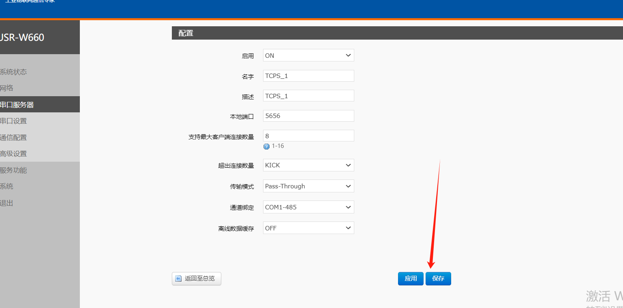The width and height of the screenshot is (623, 308).
Task: Open the 启用 ON dropdown
Action: tap(308, 55)
